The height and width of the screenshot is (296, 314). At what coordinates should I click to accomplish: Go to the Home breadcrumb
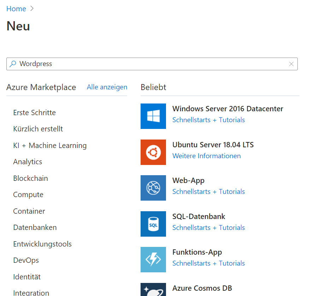click(16, 9)
